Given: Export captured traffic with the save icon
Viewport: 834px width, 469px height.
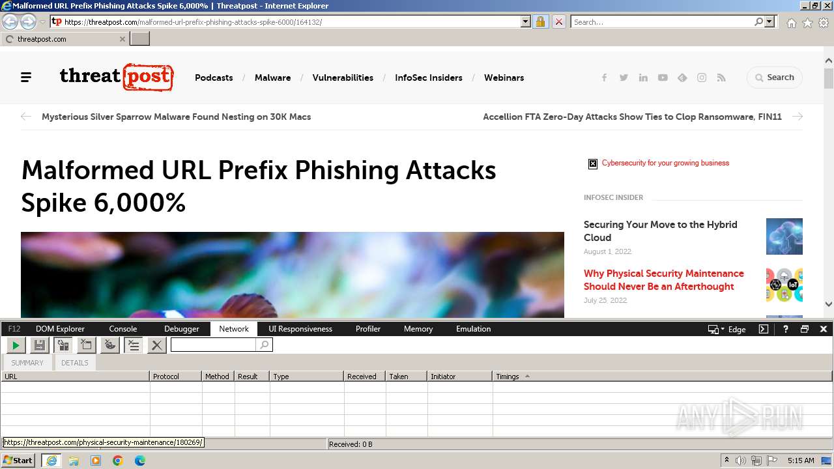Looking at the screenshot, I should [39, 345].
